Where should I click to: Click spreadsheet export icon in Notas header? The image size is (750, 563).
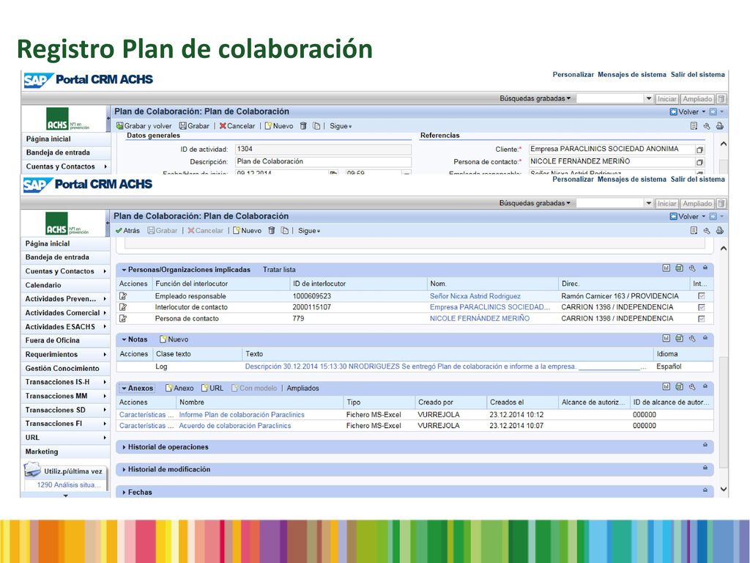click(x=679, y=339)
